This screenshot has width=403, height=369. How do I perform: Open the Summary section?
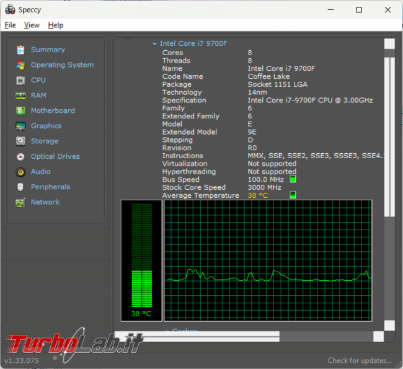click(x=48, y=50)
